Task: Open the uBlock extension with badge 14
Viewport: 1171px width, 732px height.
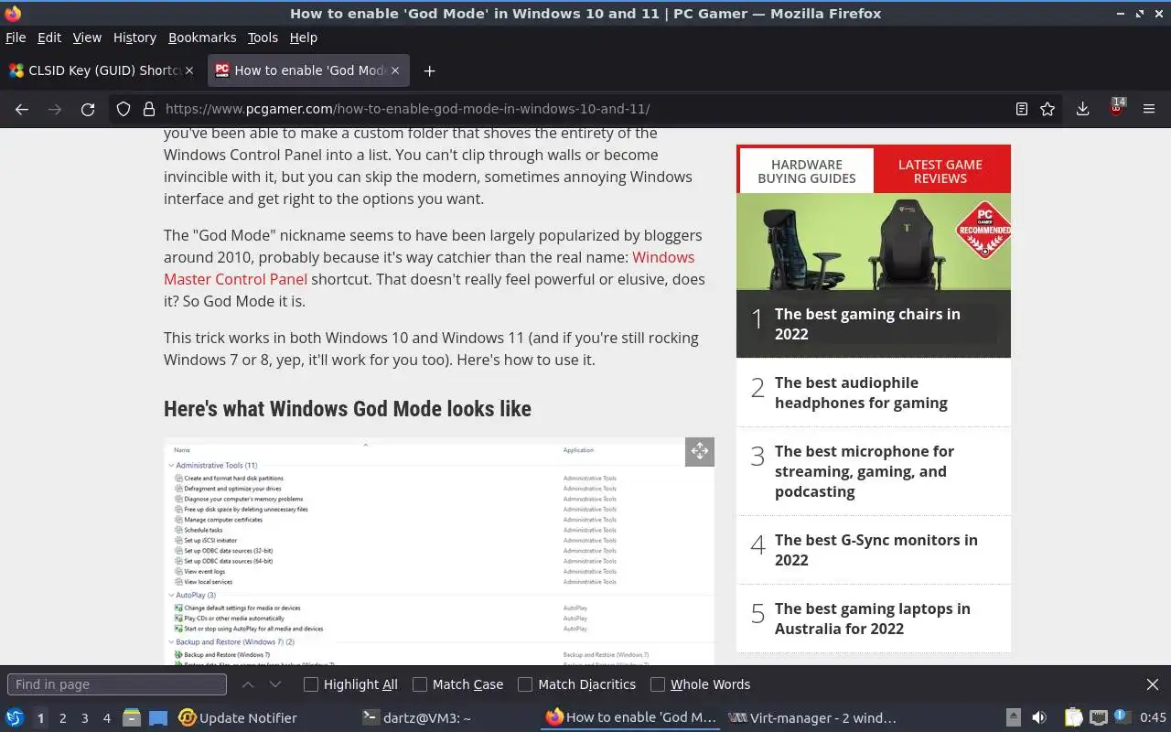Action: 1116,108
